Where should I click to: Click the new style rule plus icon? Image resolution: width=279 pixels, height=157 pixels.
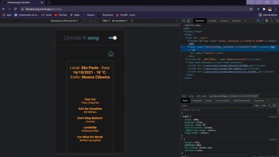coord(269,106)
